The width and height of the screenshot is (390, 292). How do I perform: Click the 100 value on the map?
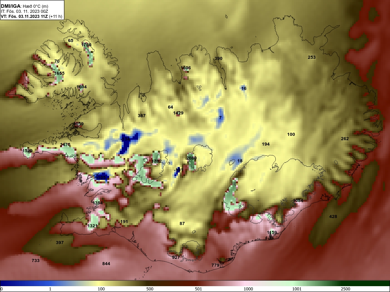pyautogui.click(x=291, y=135)
